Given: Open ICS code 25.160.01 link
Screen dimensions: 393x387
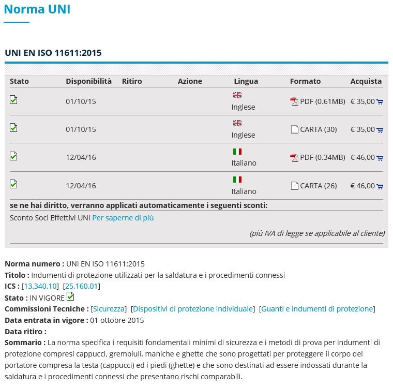Looking at the screenshot, I should (81, 286).
